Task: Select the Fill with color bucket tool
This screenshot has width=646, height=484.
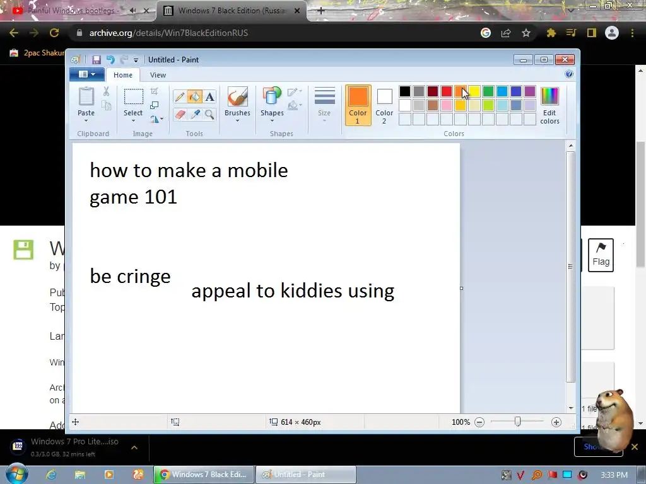Action: pos(195,96)
